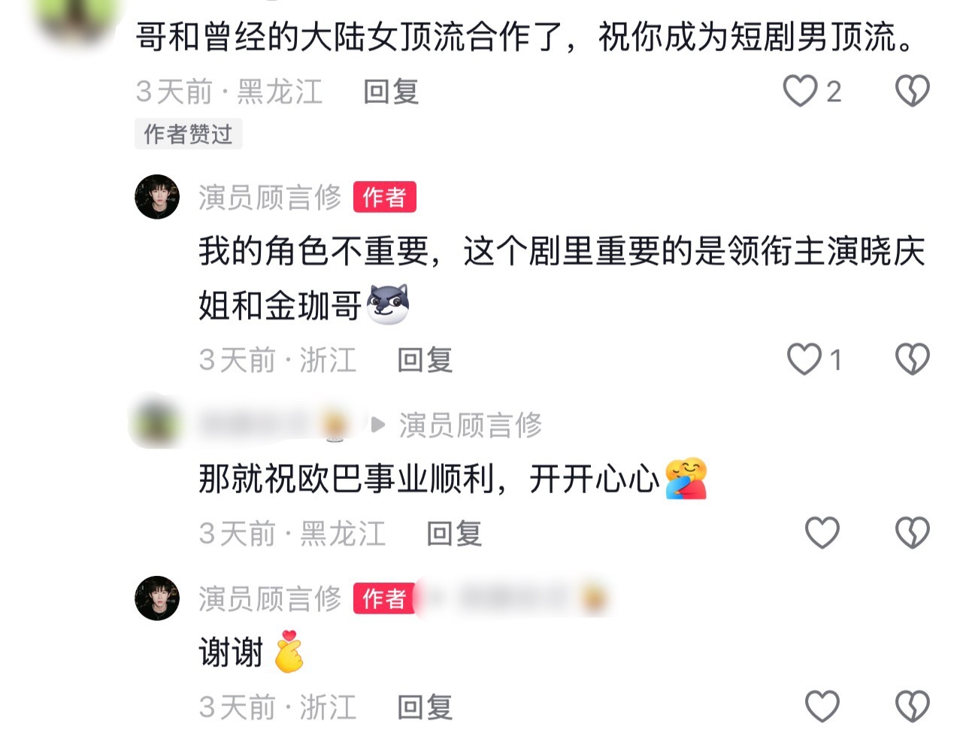The height and width of the screenshot is (736, 969).
Task: Dislike the 谢谢 reply by author
Action: [912, 707]
